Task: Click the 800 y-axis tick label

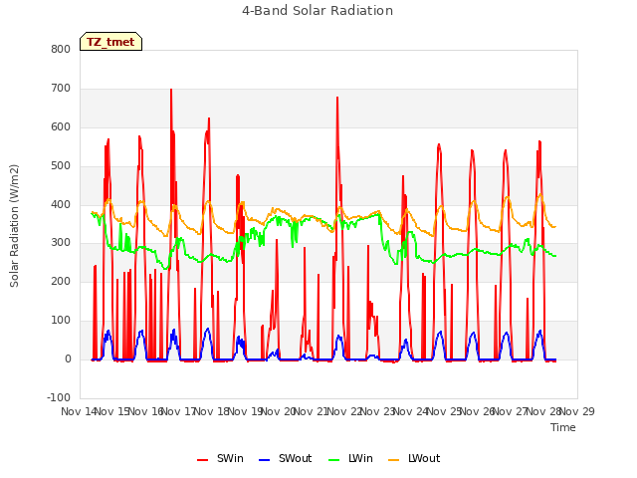Action: click(61, 49)
